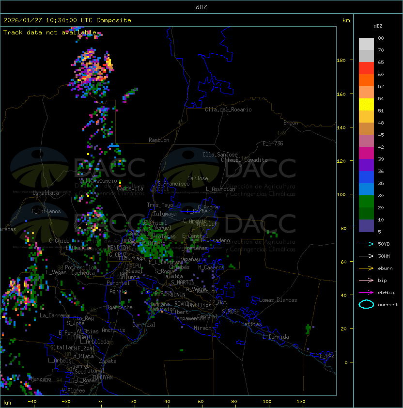This screenshot has width=403, height=408.
Task: Click the 'current' legend label
Action: click(388, 305)
